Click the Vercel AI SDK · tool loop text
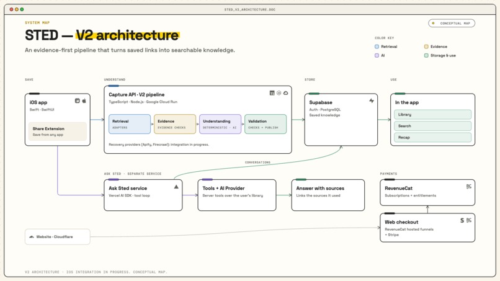This screenshot has height=281, width=500. (x=129, y=195)
